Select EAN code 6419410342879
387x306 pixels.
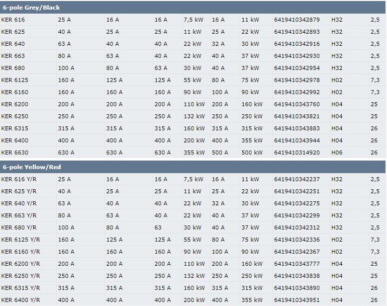tap(297, 20)
